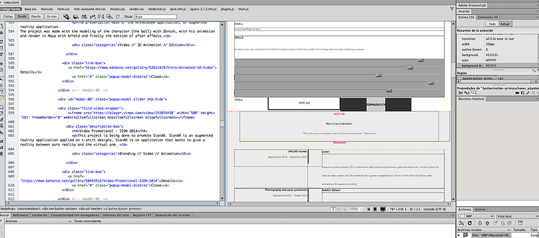
Task: Open vendor.css related file
Action: click(137, 9)
